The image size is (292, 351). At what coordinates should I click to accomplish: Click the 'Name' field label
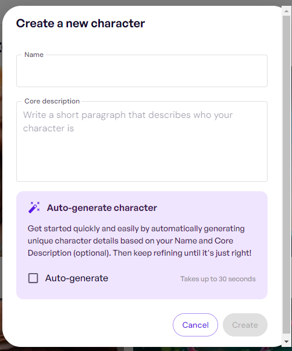(34, 55)
